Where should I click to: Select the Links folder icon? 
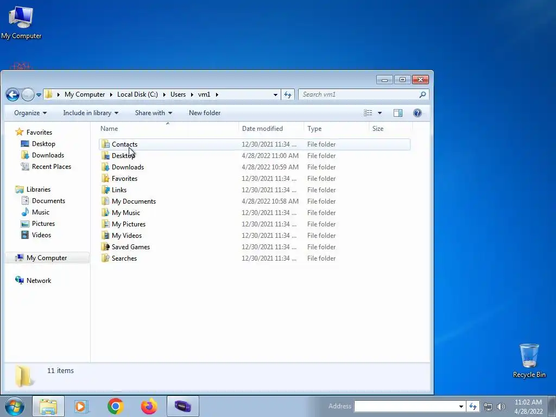pyautogui.click(x=105, y=189)
